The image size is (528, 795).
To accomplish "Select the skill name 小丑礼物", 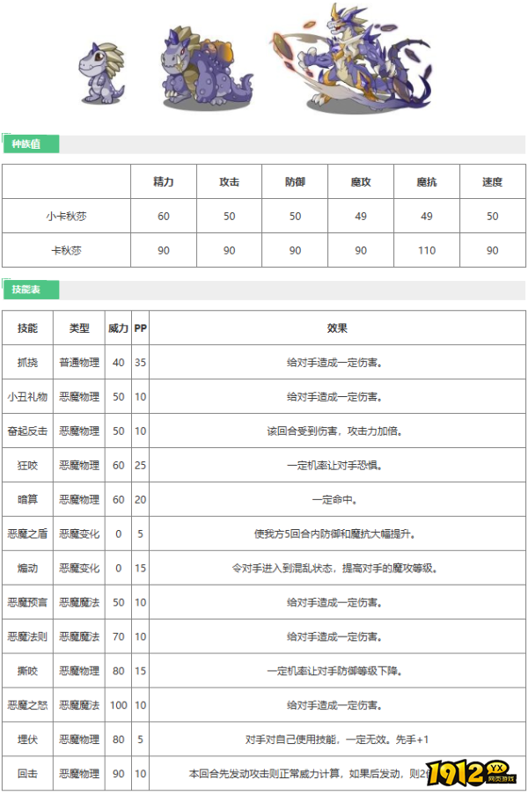I will click(x=27, y=397).
